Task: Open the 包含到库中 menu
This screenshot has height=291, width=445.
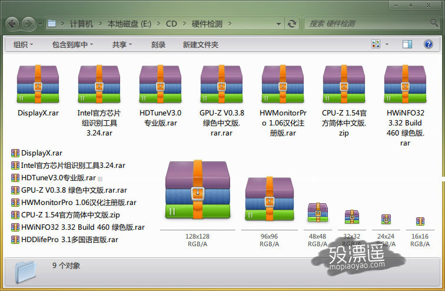Action: tap(72, 45)
